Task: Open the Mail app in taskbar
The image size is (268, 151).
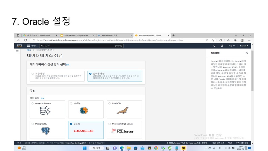Action: tap(142, 148)
